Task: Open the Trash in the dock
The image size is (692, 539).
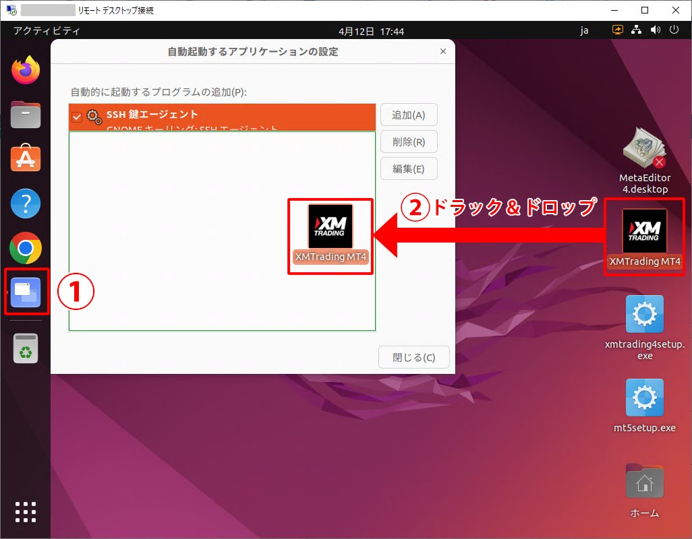Action: 26,348
